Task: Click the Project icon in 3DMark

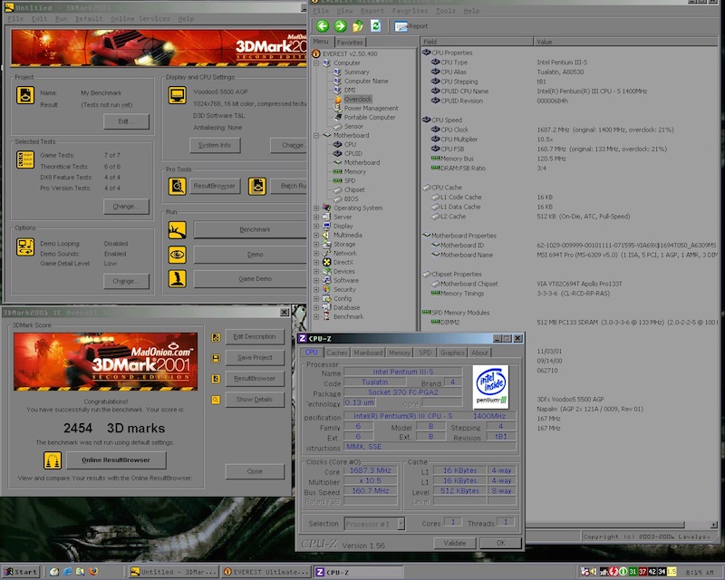Action: 25,95
